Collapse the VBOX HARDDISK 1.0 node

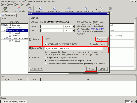pos(5,30)
